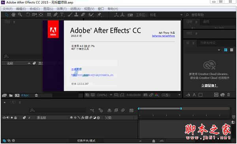Open the workspace dropdown arrow
This screenshot has width=237, height=144.
click(181, 15)
